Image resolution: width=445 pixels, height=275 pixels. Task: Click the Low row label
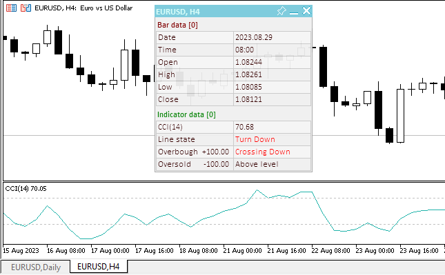(165, 87)
